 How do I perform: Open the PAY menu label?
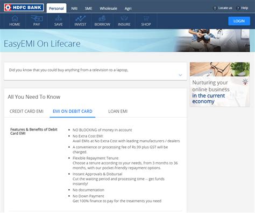coord(37,24)
